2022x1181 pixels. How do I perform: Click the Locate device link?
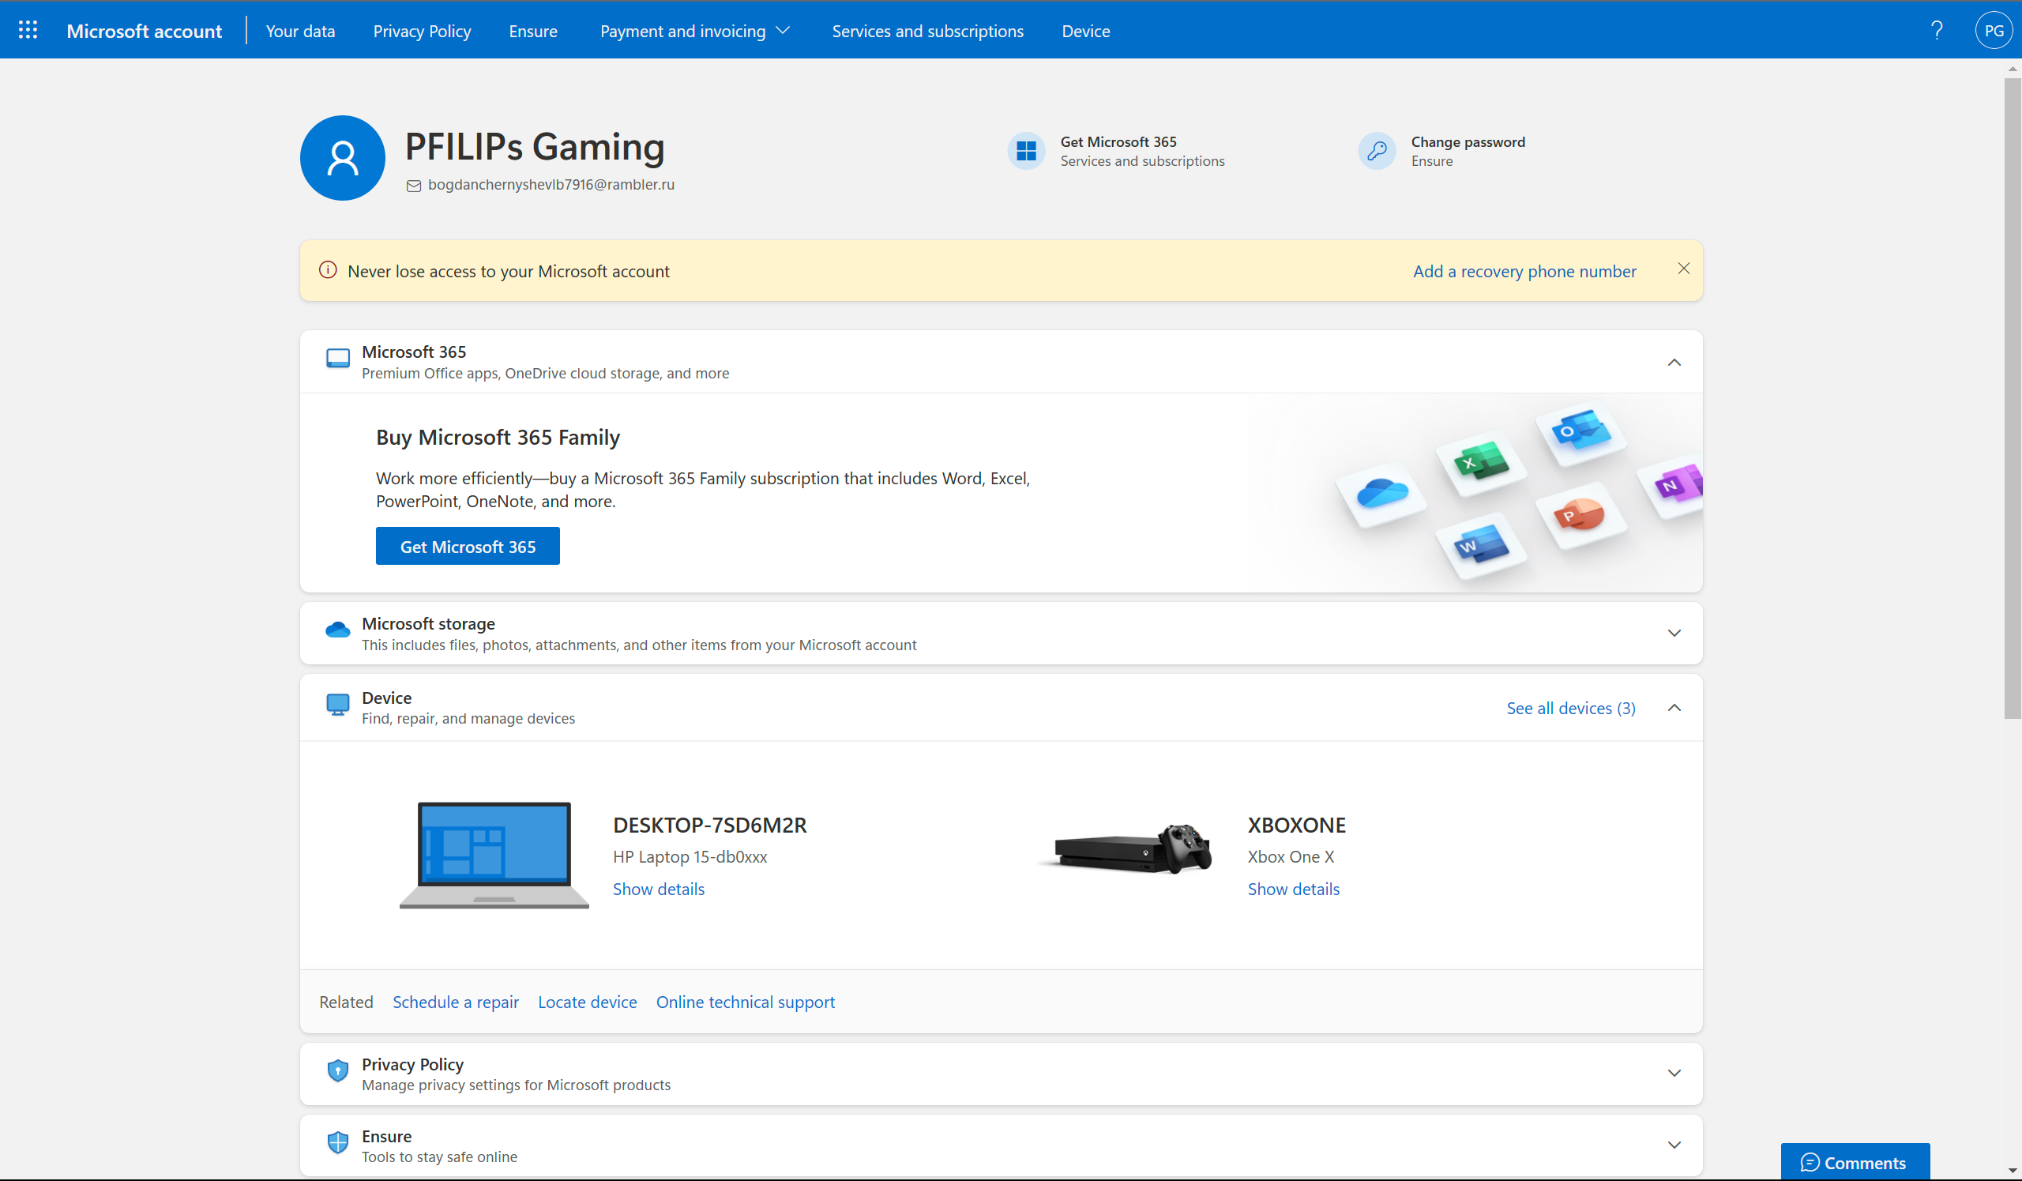pyautogui.click(x=588, y=1002)
